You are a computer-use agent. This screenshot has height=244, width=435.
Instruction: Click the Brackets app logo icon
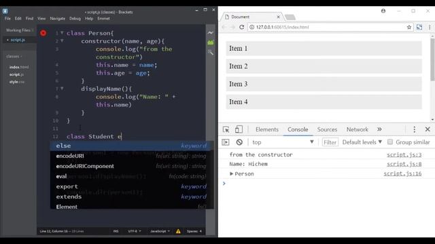(x=5, y=11)
